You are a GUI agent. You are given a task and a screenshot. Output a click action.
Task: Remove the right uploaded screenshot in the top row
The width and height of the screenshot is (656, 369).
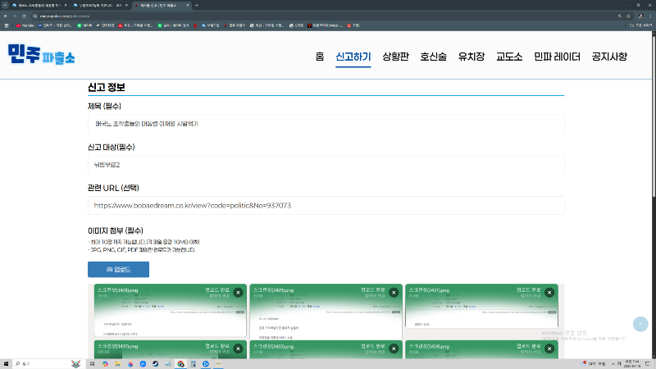pyautogui.click(x=552, y=292)
